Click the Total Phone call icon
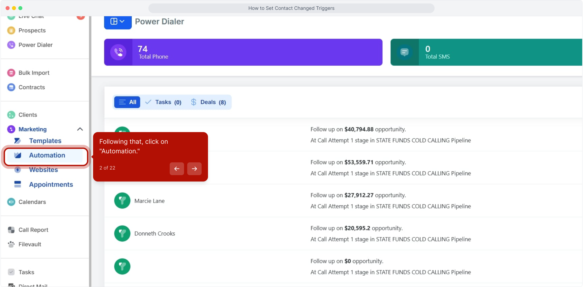 coord(118,52)
